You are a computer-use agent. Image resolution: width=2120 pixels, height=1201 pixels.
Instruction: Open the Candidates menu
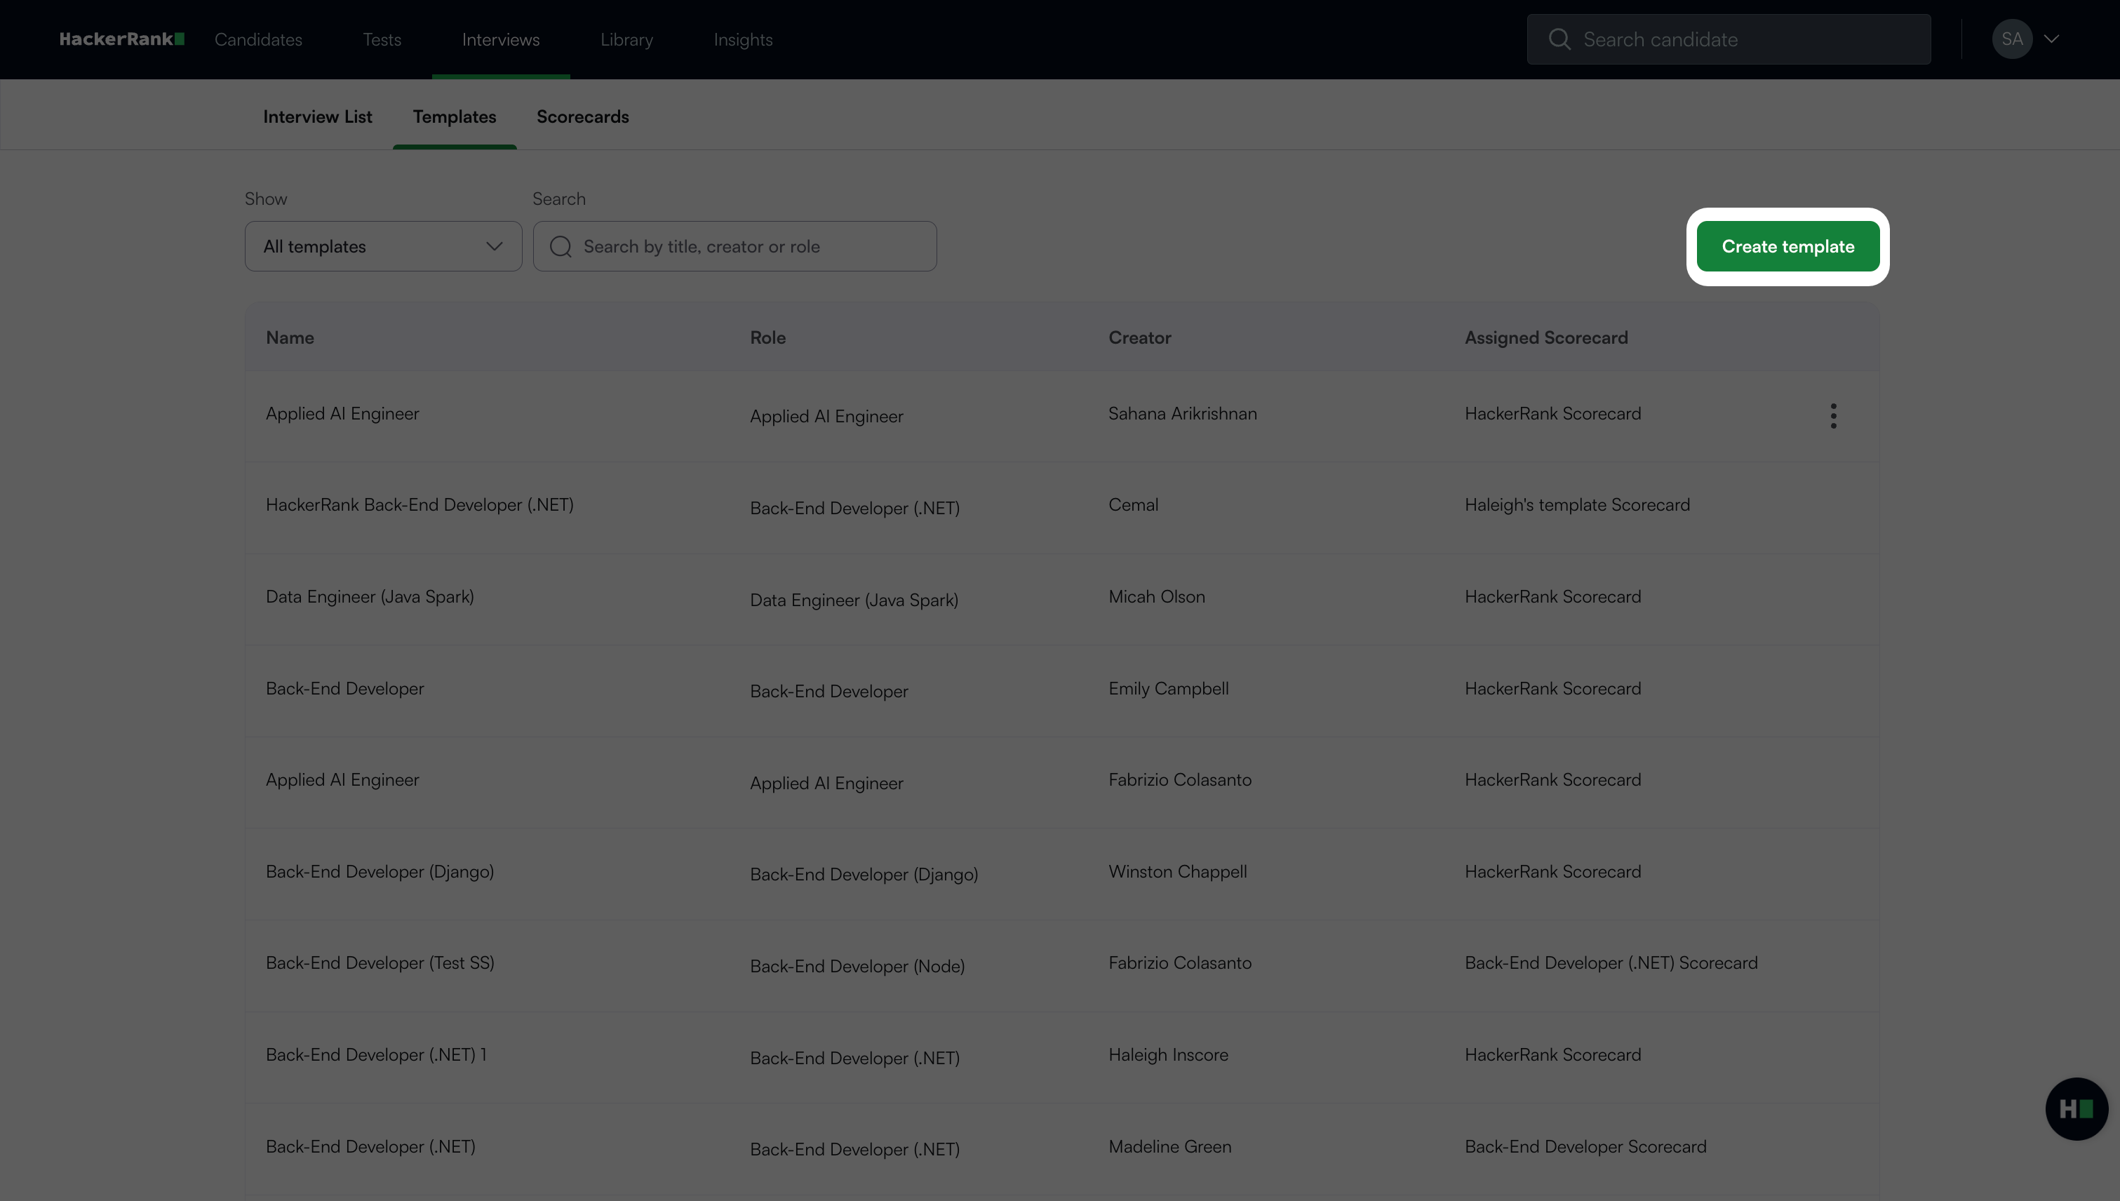click(x=258, y=39)
